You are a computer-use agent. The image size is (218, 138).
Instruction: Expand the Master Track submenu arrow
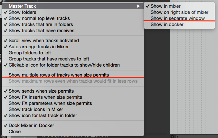[x=138, y=6]
